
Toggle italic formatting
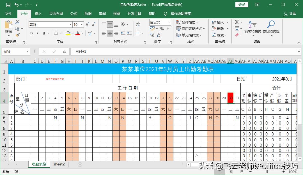(x=38, y=33)
